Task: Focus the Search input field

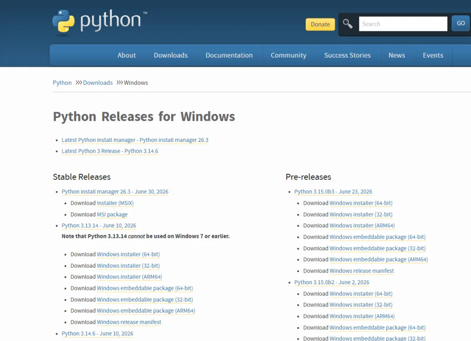Action: 403,24
